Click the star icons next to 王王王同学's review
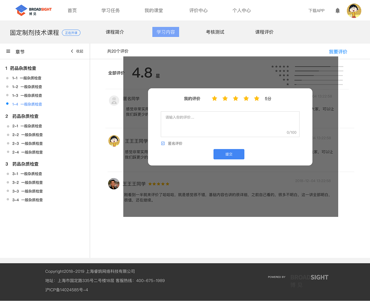The width and height of the screenshot is (370, 301). [x=159, y=184]
